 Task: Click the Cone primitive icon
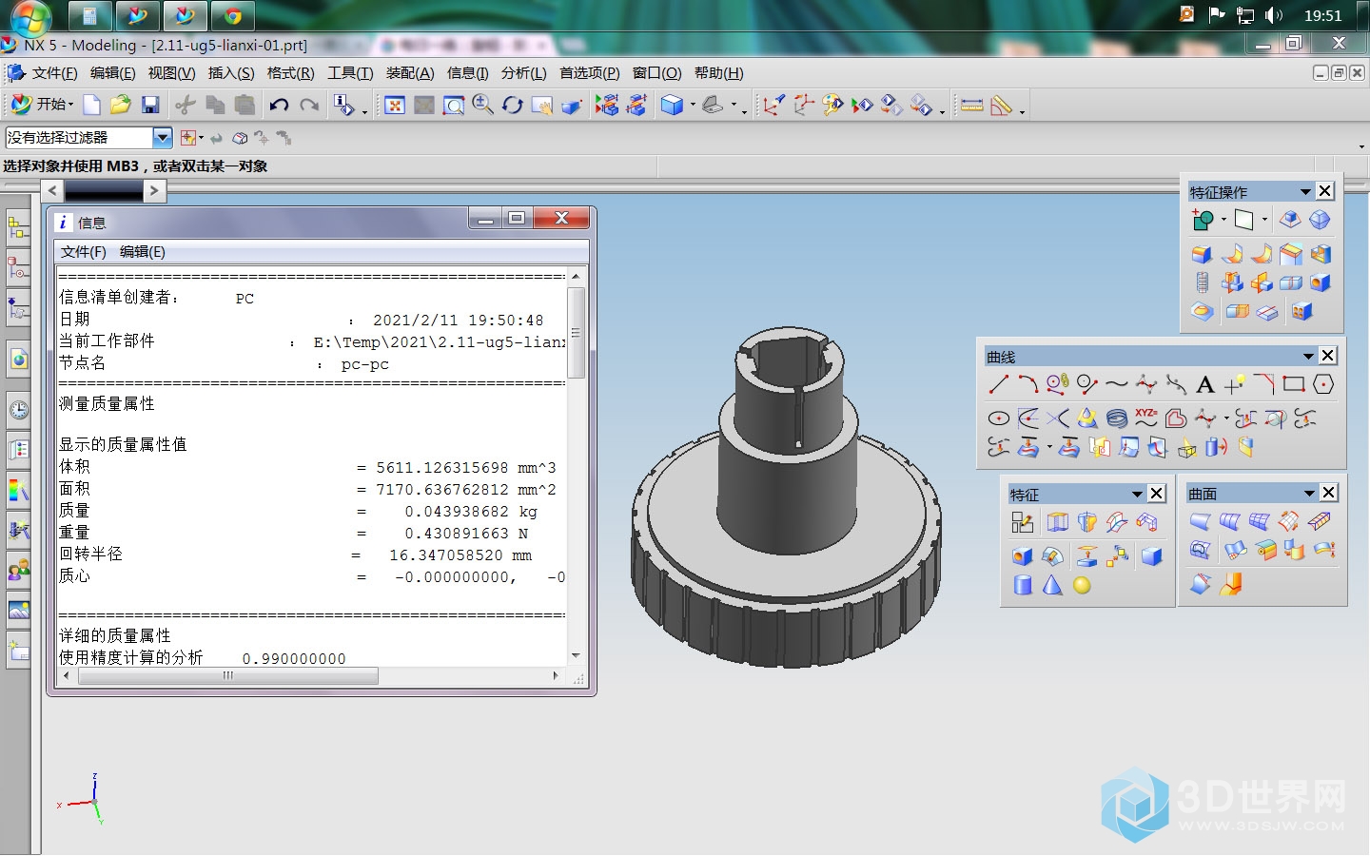coord(1052,585)
